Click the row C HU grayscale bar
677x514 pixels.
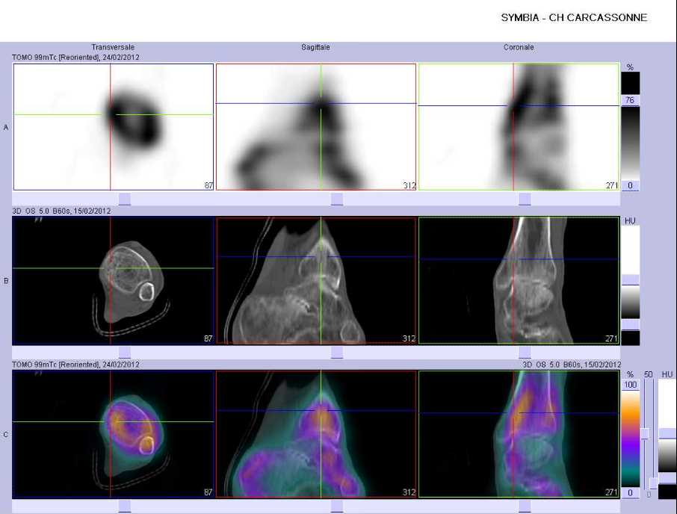[x=667, y=456]
